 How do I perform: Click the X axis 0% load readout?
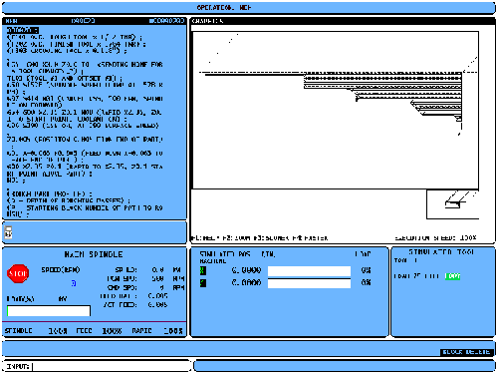(367, 270)
